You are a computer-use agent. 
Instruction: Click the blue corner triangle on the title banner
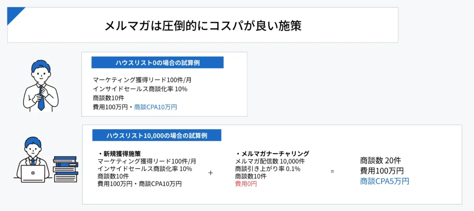point(13,14)
